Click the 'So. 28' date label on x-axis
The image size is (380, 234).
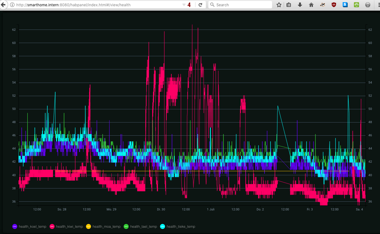click(x=62, y=209)
